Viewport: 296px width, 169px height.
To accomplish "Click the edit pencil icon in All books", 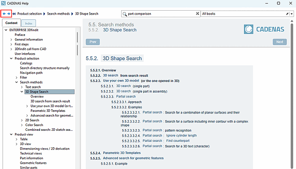I will [x=287, y=13].
